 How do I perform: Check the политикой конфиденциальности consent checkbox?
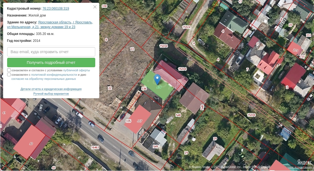(x=9, y=75)
